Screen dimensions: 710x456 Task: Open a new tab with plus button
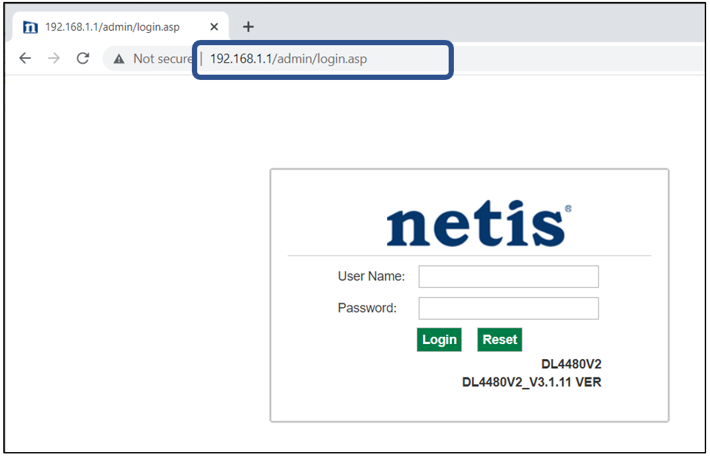click(x=248, y=27)
